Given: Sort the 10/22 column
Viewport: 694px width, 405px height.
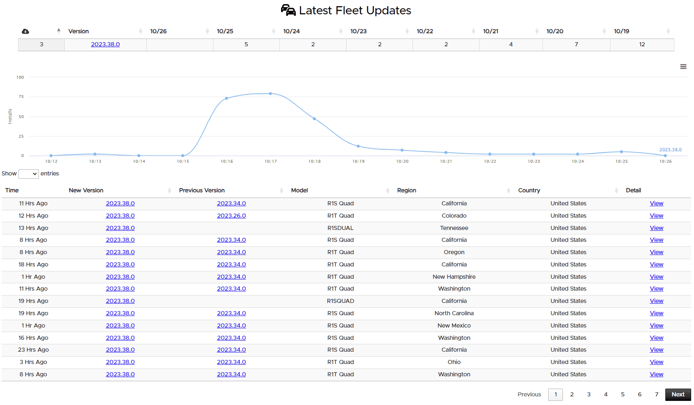Looking at the screenshot, I should point(425,31).
